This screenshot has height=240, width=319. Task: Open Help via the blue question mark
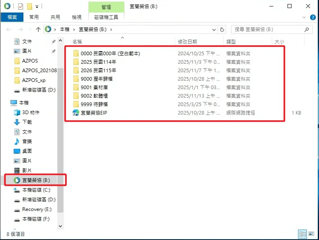point(313,17)
